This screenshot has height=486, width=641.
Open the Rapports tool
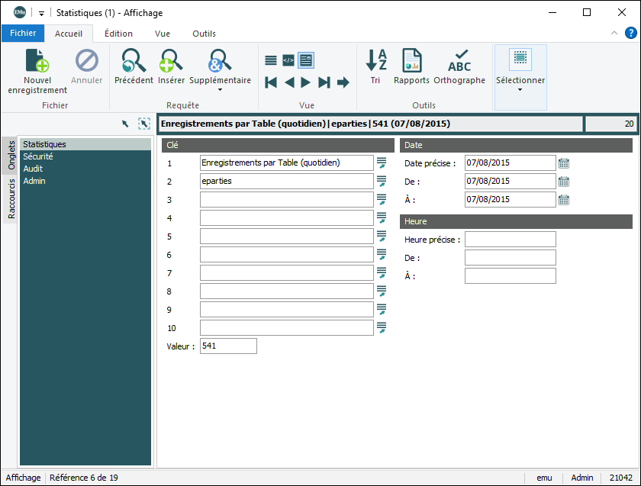411,61
